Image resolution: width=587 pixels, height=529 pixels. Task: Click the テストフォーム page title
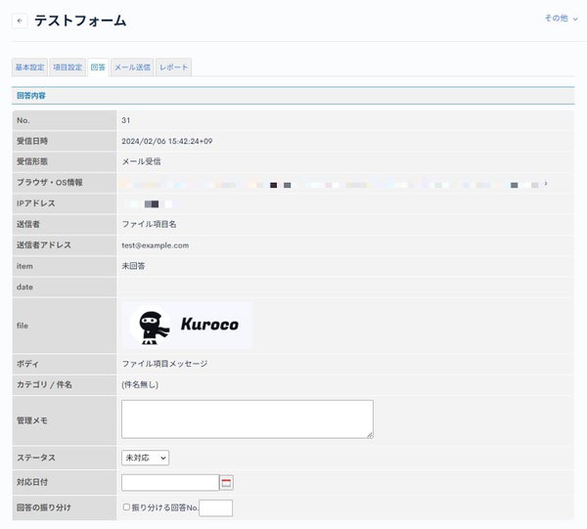(80, 21)
